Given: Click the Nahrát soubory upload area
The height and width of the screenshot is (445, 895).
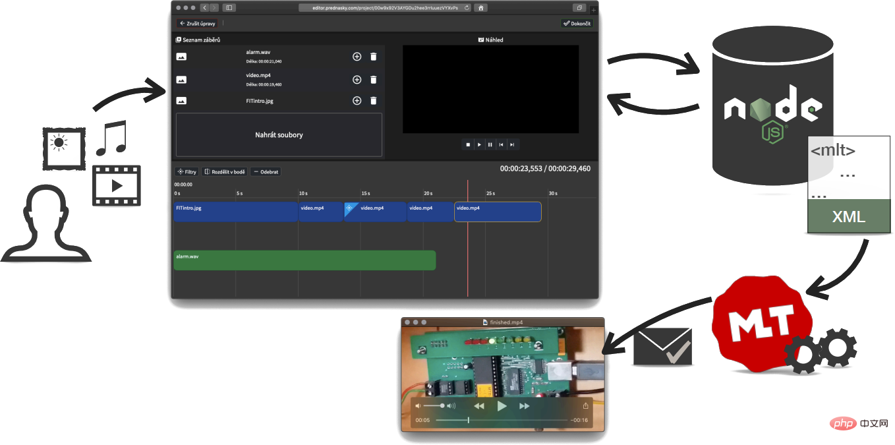Looking at the screenshot, I should click(x=279, y=134).
